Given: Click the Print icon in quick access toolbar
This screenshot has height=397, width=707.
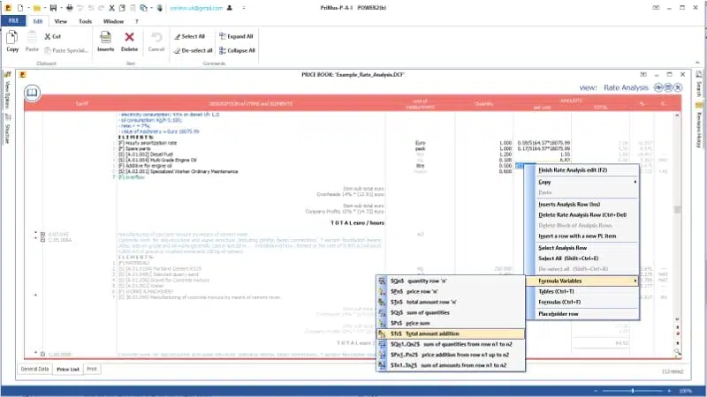Looking at the screenshot, I should pyautogui.click(x=69, y=8).
